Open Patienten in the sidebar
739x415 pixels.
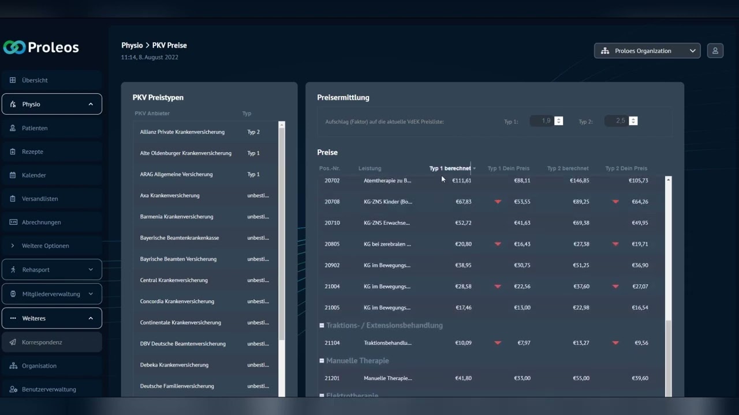52,128
